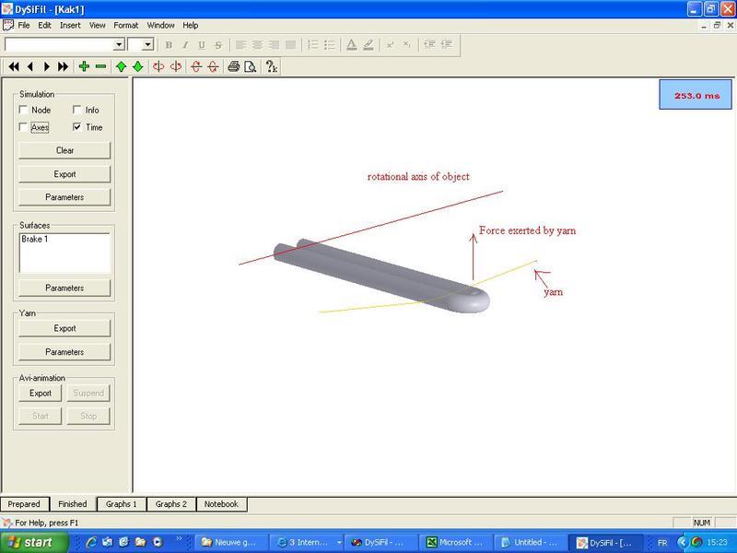Uncheck the Time checkbox
Screen dimensions: 737x553
tap(77, 127)
